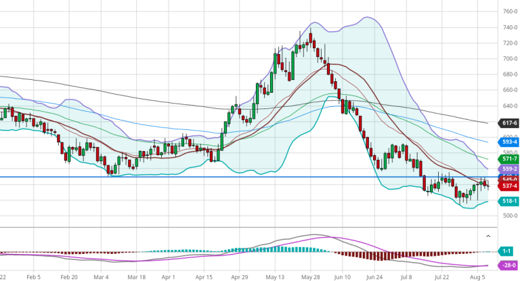Image resolution: width=520 pixels, height=281 pixels.
Task: Click the blue 593-4 price label
Action: click(x=509, y=142)
